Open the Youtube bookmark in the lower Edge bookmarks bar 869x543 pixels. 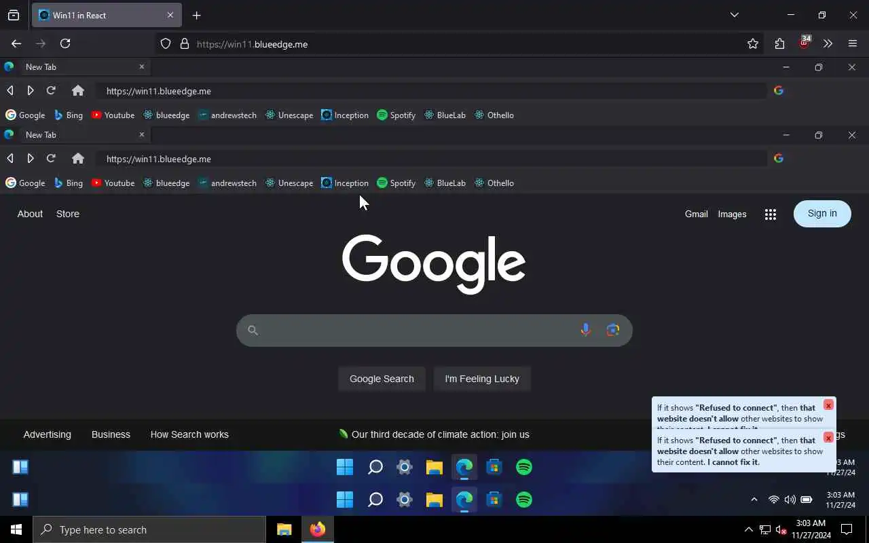[x=113, y=183]
